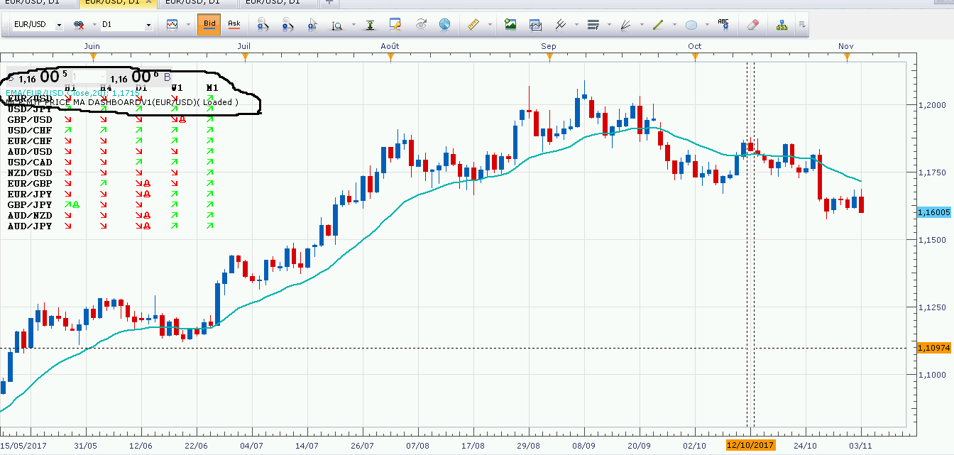Select the Fibonacci levels tool icon
This screenshot has width=954, height=455.
click(x=593, y=25)
